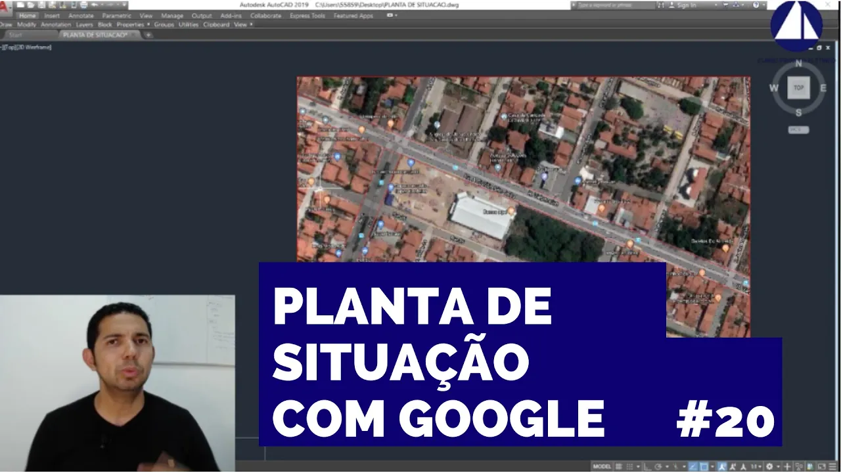Toggle Polar Tracking in status bar

pos(658,466)
